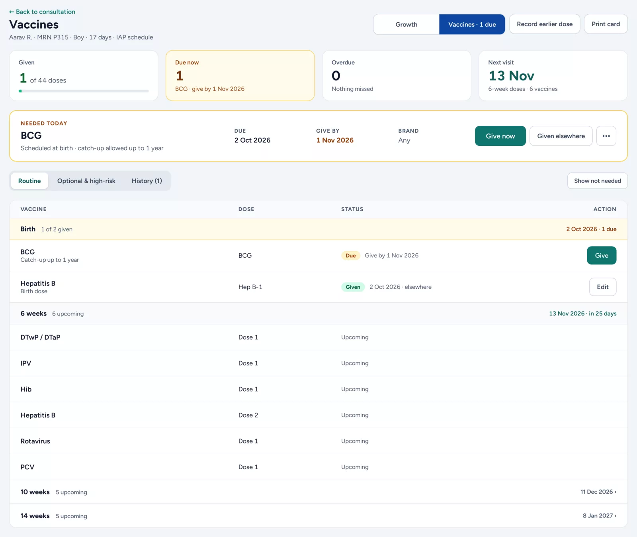Open the BCG more options ellipsis menu
Screen dimensions: 637x537
pos(606,136)
